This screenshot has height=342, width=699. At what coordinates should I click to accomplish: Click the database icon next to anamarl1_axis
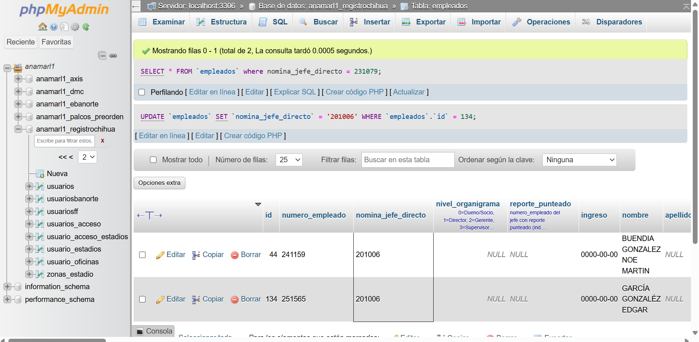[29, 79]
